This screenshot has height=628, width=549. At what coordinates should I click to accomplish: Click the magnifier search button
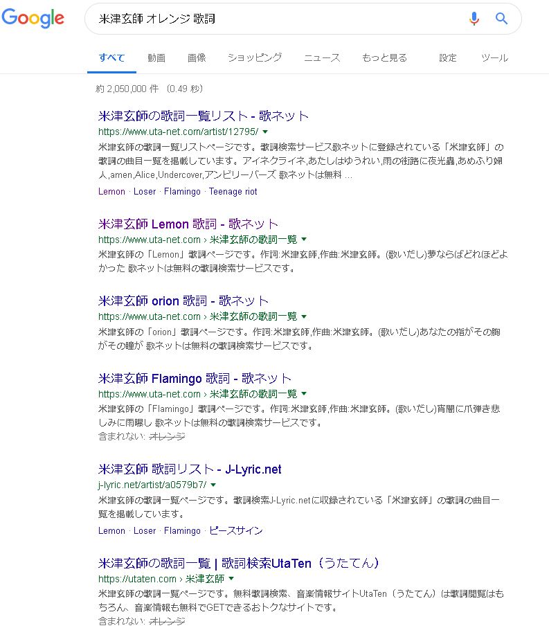pyautogui.click(x=501, y=19)
